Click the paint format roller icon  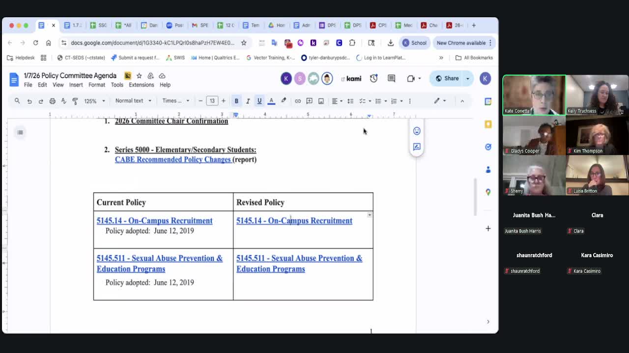pyautogui.click(x=75, y=101)
